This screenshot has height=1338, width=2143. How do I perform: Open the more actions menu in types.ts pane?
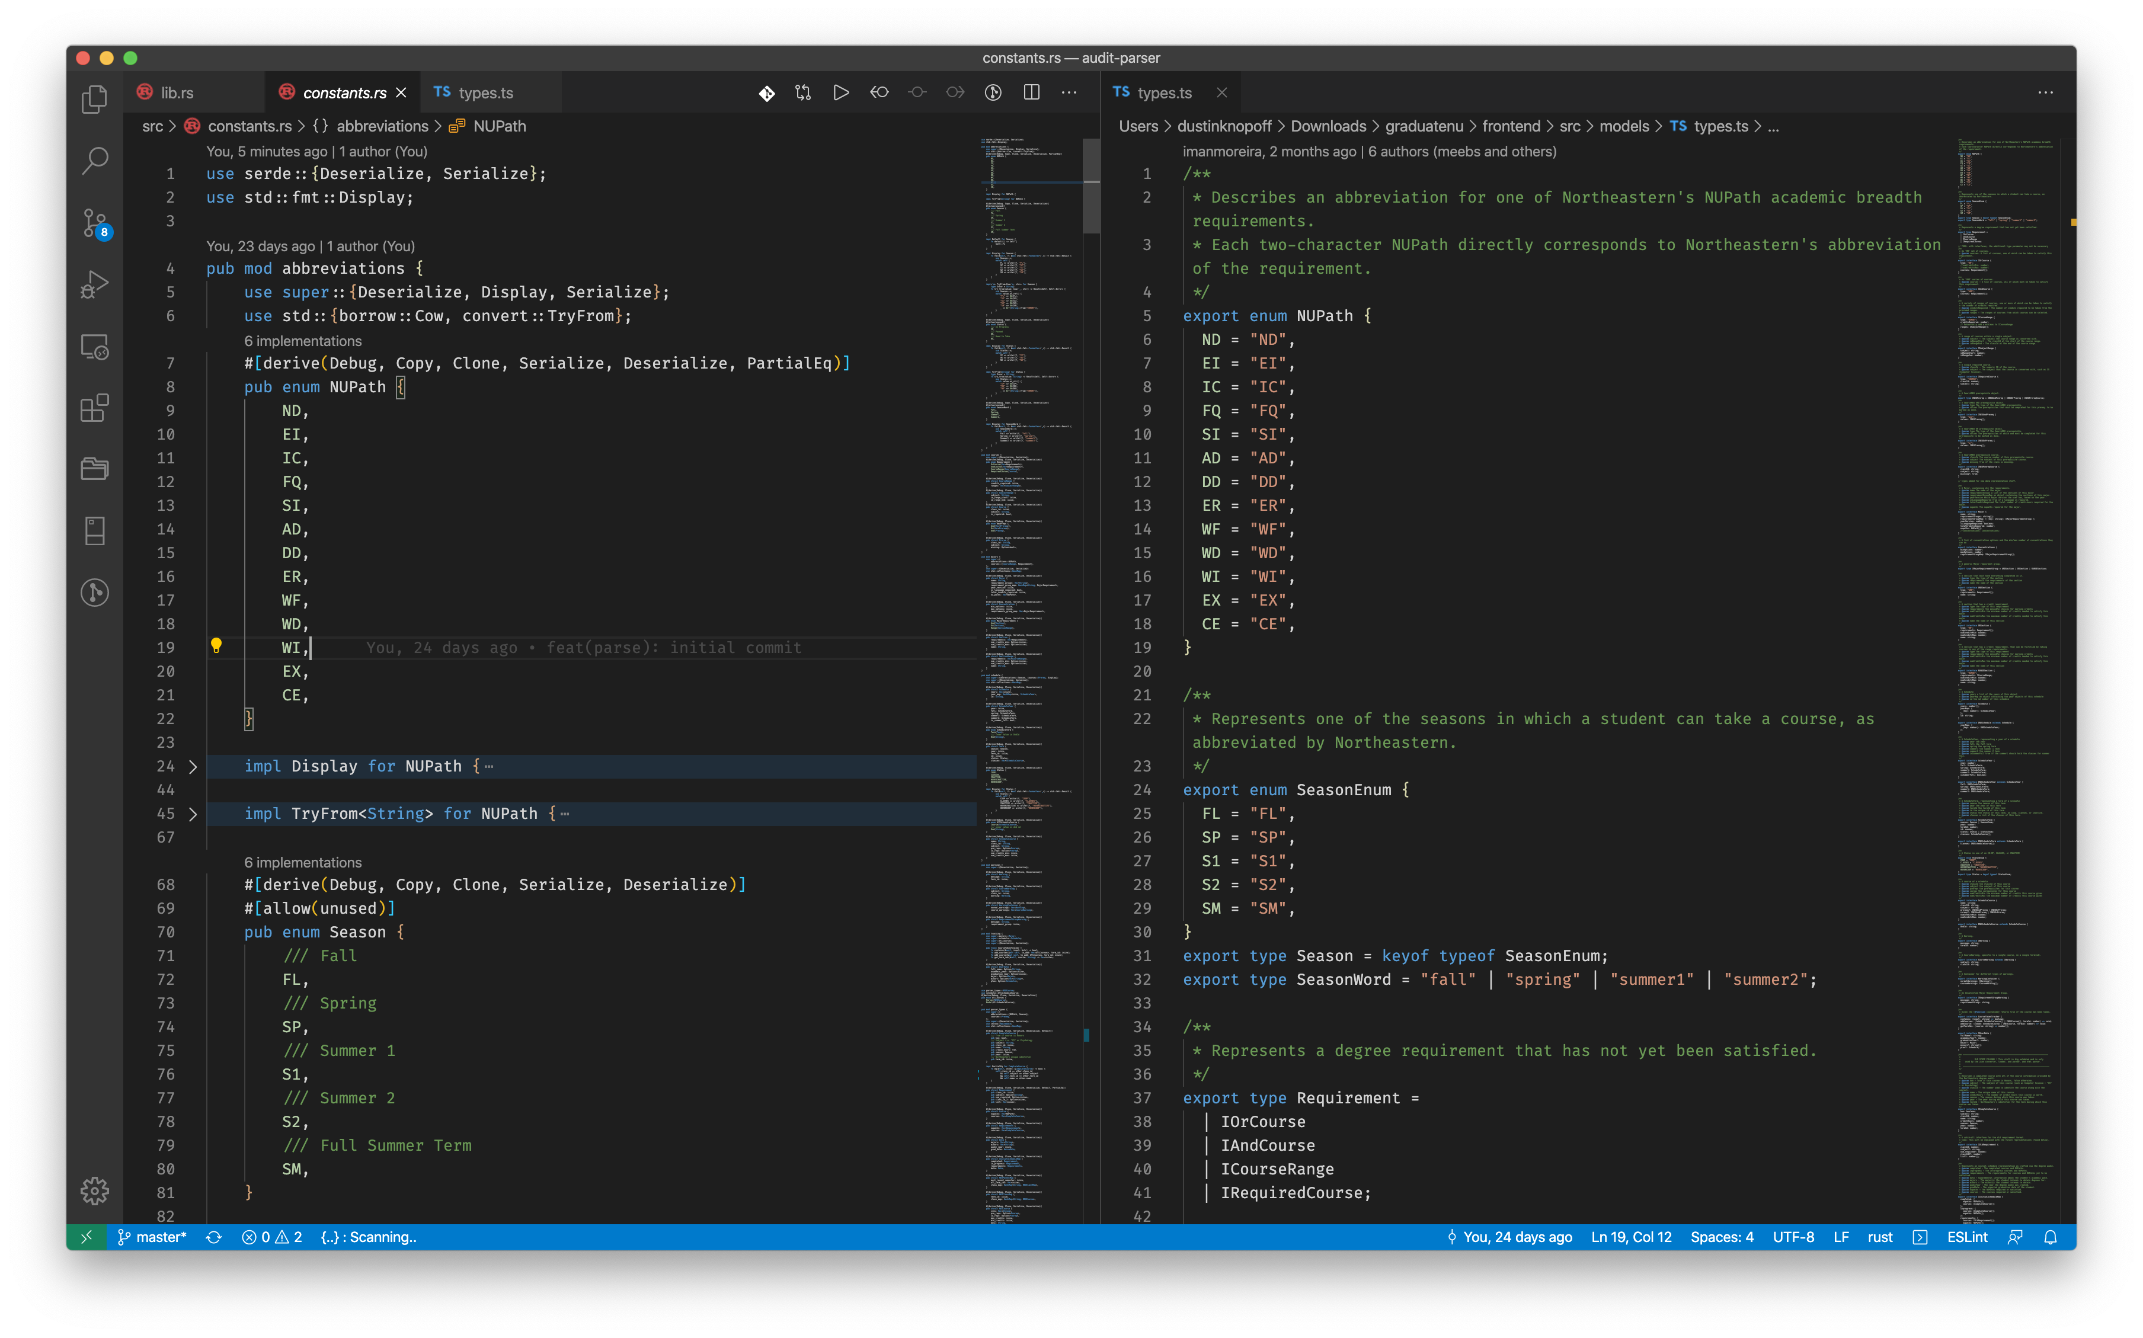click(x=2046, y=92)
